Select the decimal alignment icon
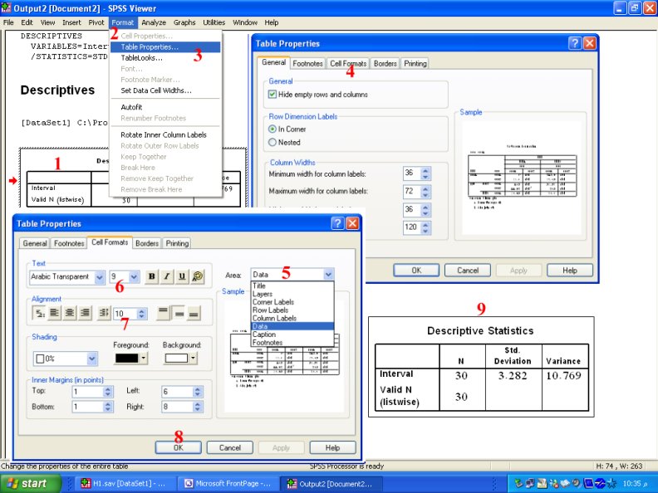 pyautogui.click(x=104, y=313)
